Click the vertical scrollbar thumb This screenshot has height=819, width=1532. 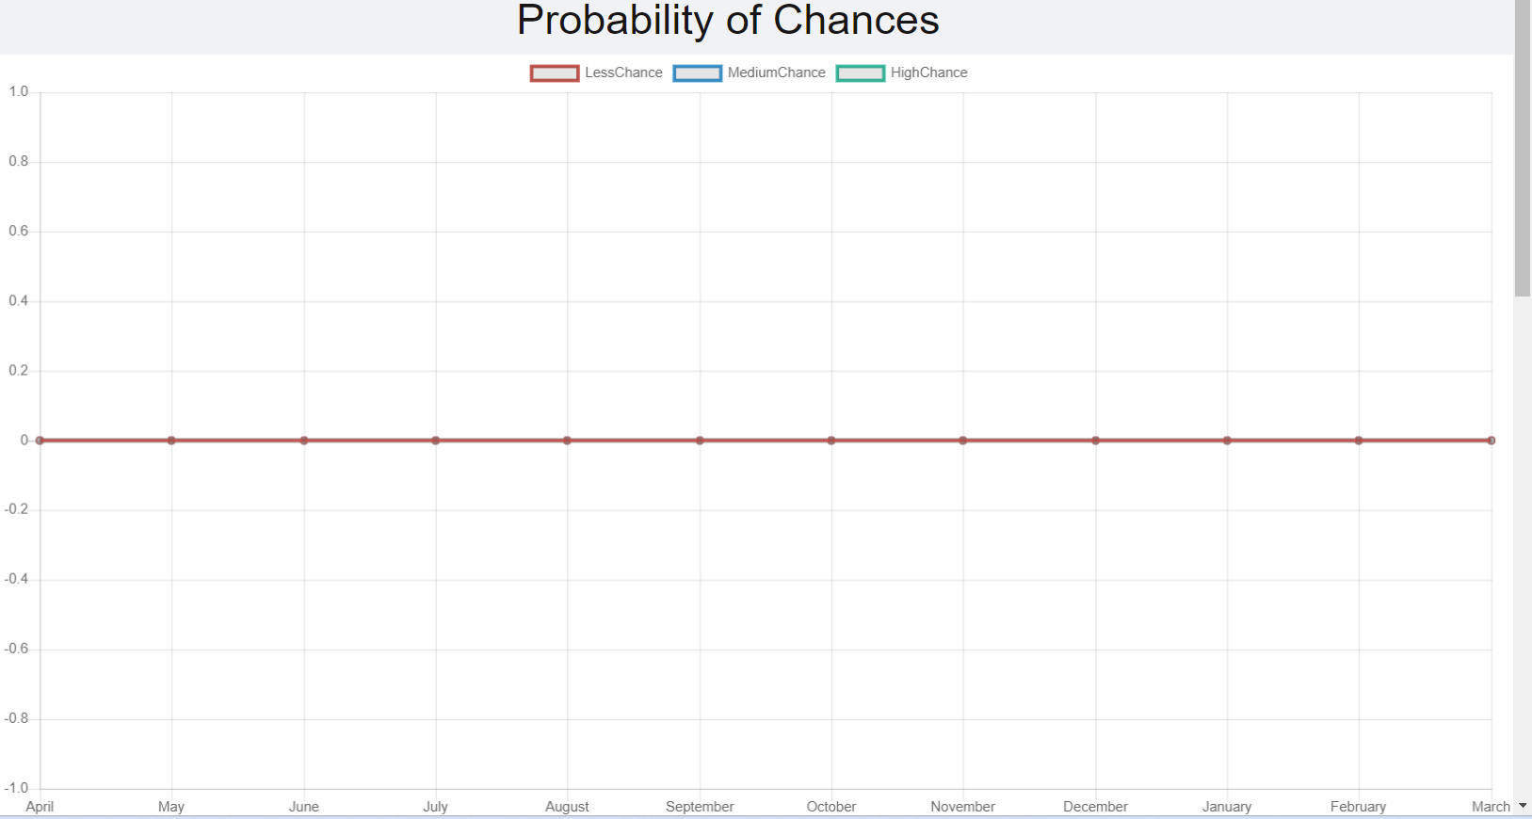pos(1523,151)
